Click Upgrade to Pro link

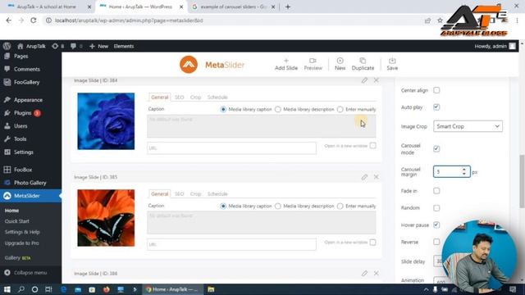[x=22, y=243]
